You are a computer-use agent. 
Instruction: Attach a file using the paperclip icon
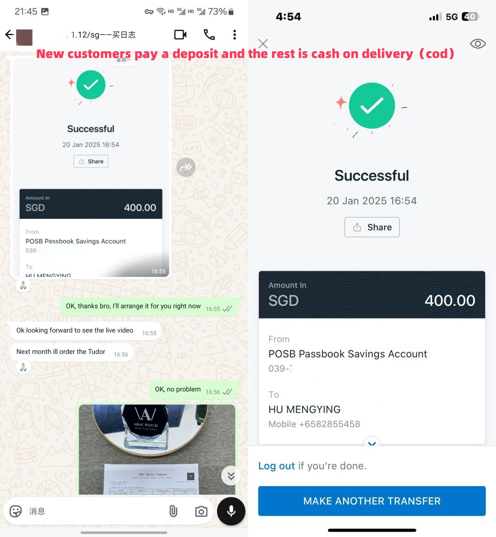(x=173, y=511)
